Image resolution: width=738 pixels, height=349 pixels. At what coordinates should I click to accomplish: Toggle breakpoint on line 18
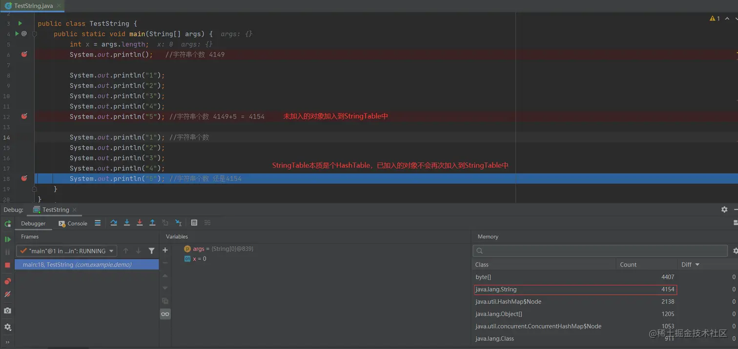24,178
